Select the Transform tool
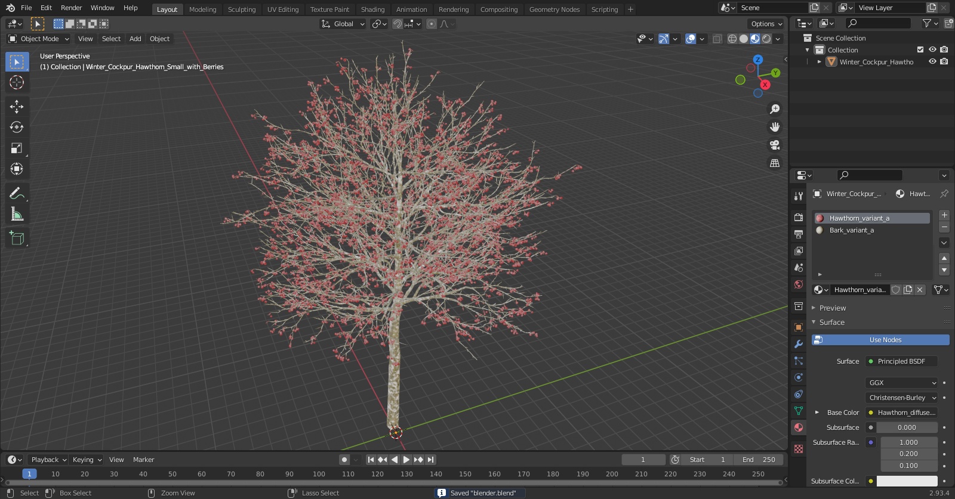The width and height of the screenshot is (955, 499). (x=17, y=169)
